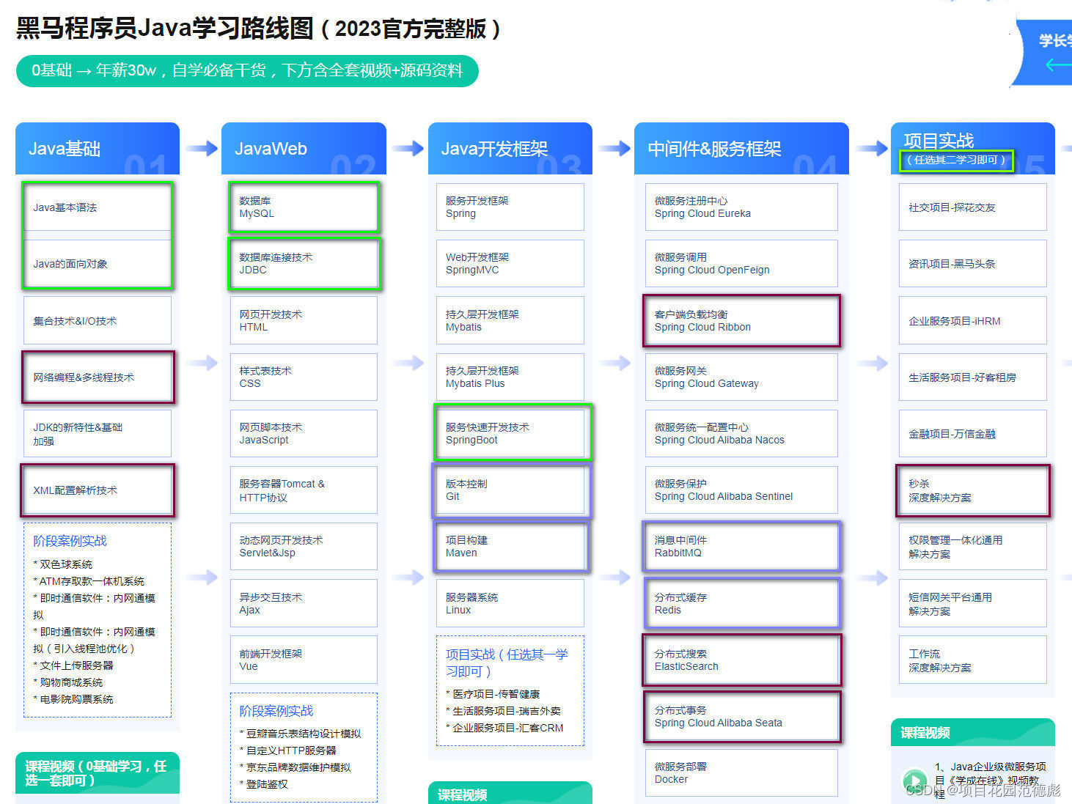Image resolution: width=1072 pixels, height=804 pixels.
Task: Open the 资讯项目-黑马头条 card
Action: click(973, 264)
